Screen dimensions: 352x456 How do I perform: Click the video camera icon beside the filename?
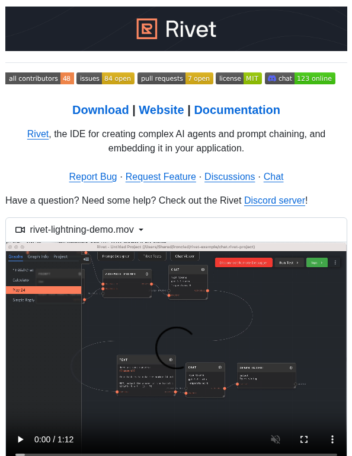(x=20, y=230)
